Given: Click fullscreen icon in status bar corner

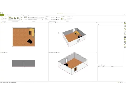Looking at the screenshot, I should [125, 82].
